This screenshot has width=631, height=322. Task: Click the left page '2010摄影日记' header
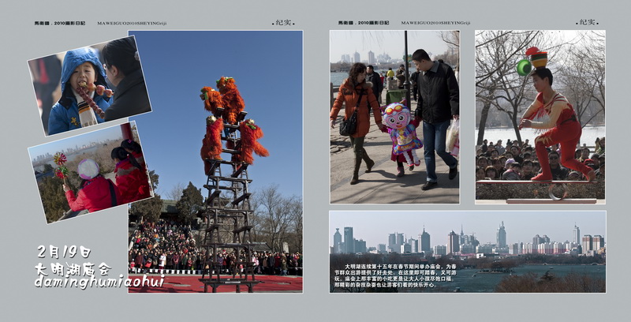pyautogui.click(x=60, y=24)
